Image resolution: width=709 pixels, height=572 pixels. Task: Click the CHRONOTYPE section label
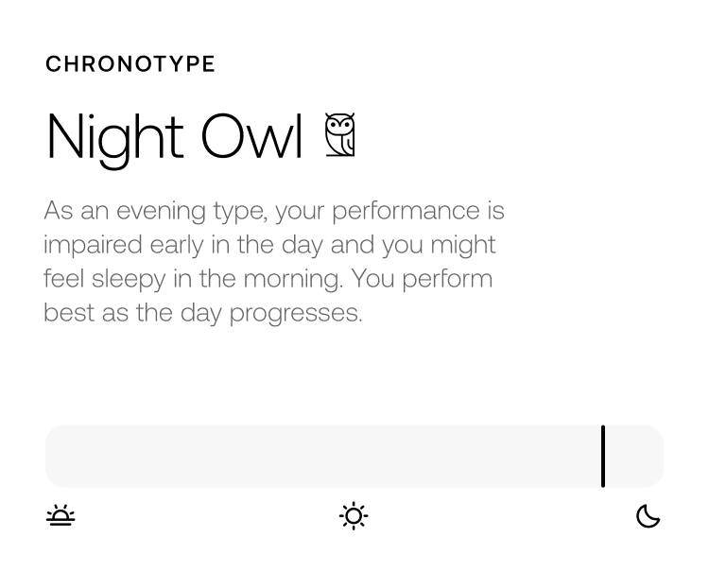(x=130, y=64)
